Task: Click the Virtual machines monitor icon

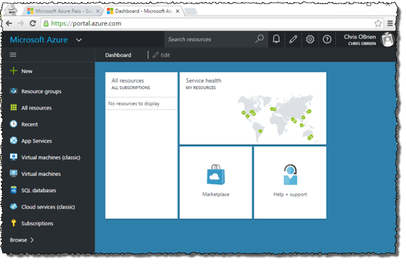Action: click(14, 174)
